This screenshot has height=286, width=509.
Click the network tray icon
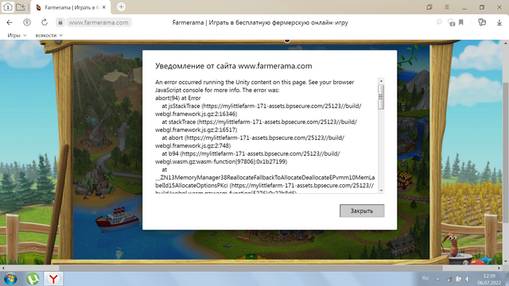coord(449,279)
